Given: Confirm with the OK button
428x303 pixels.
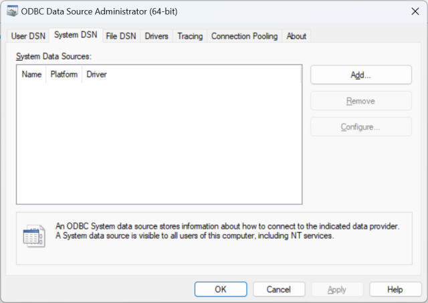Looking at the screenshot, I should tap(221, 290).
